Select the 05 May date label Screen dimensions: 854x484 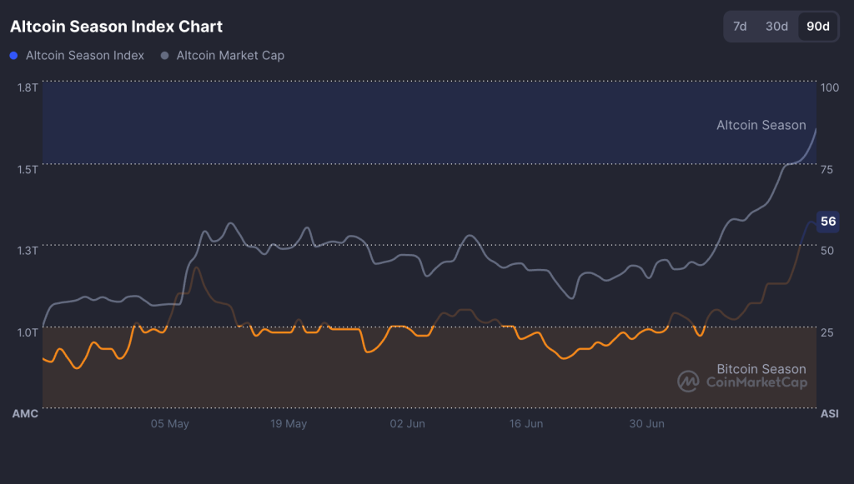pyautogui.click(x=172, y=424)
